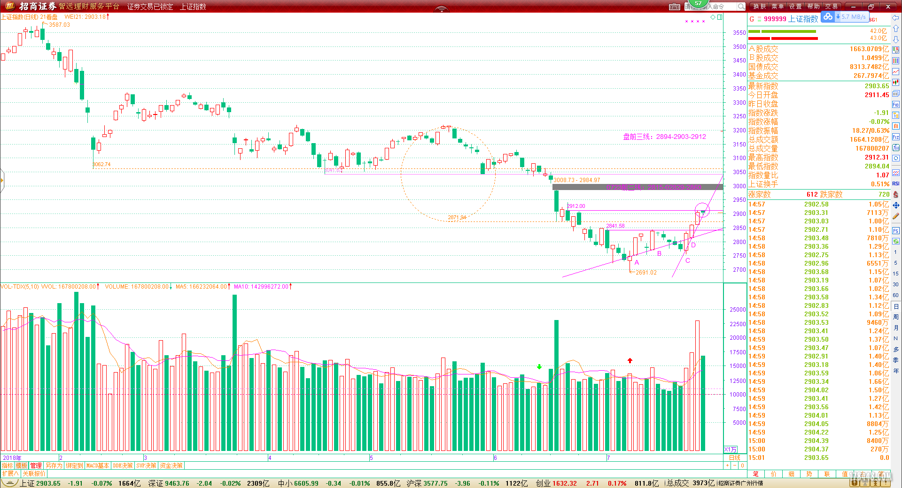This screenshot has height=488, width=902.
Task: Open the news pages icon
Action: (896, 93)
